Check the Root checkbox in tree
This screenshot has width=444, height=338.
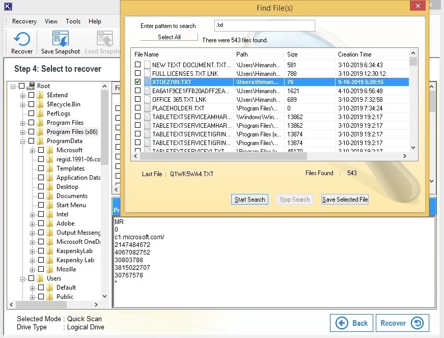click(x=22, y=86)
